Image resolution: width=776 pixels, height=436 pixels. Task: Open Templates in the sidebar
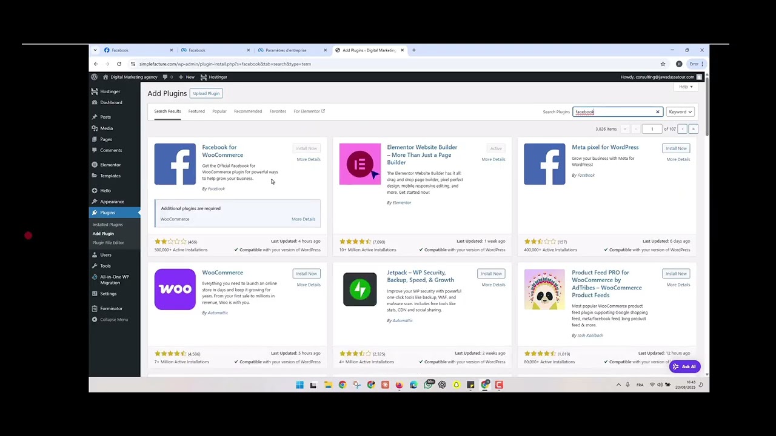pyautogui.click(x=110, y=176)
